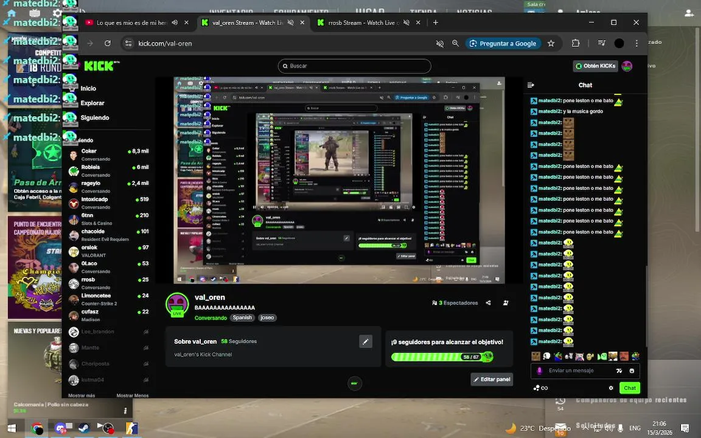Click the channel points bubbles icon
The width and height of the screenshot is (701, 438).
[537, 388]
